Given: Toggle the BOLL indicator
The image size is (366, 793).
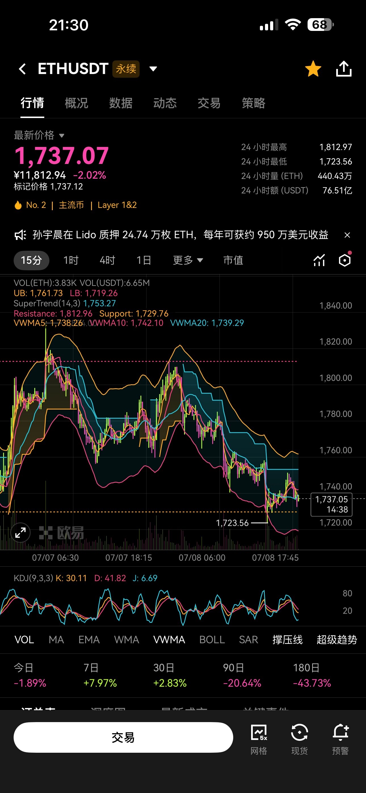Looking at the screenshot, I should [x=212, y=640].
